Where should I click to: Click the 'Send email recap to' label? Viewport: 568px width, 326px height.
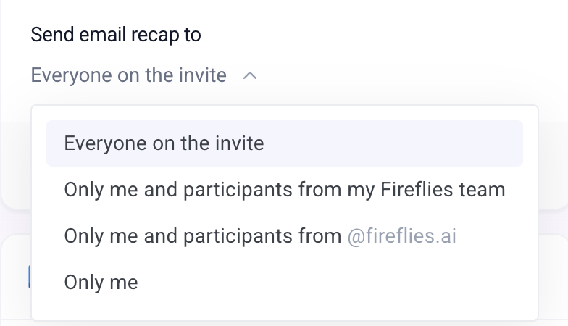coord(116,35)
